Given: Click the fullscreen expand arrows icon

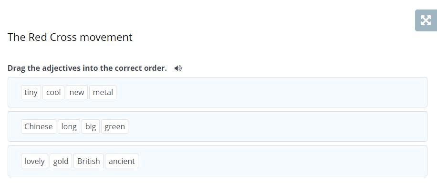Looking at the screenshot, I should [426, 20].
